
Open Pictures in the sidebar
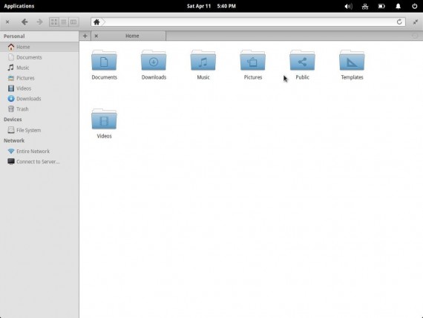pos(39,78)
